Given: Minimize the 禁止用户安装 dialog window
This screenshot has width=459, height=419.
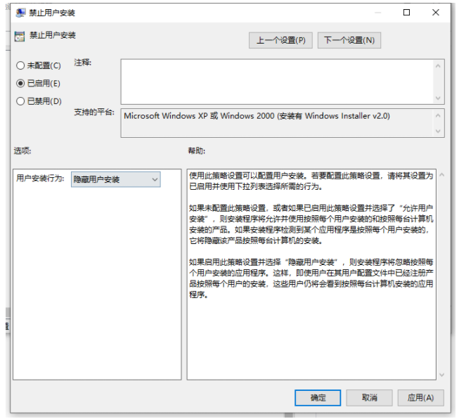Looking at the screenshot, I should 375,13.
